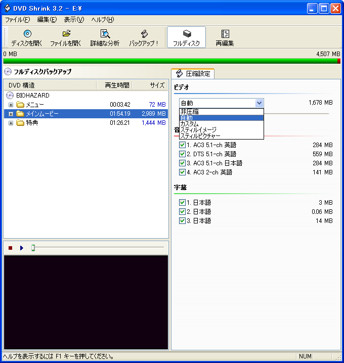Expand the メニュー tree node
Screen dimensions: 344x363
[11, 105]
